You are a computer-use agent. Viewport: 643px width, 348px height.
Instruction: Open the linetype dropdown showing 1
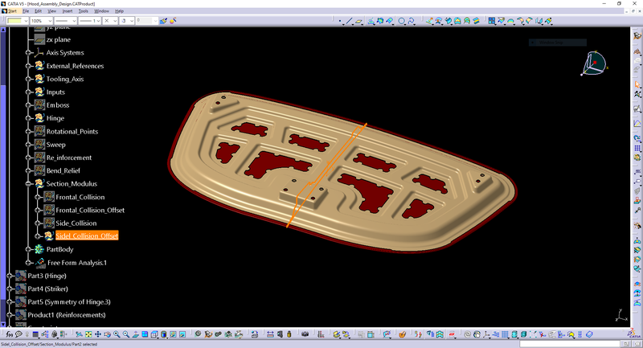90,21
